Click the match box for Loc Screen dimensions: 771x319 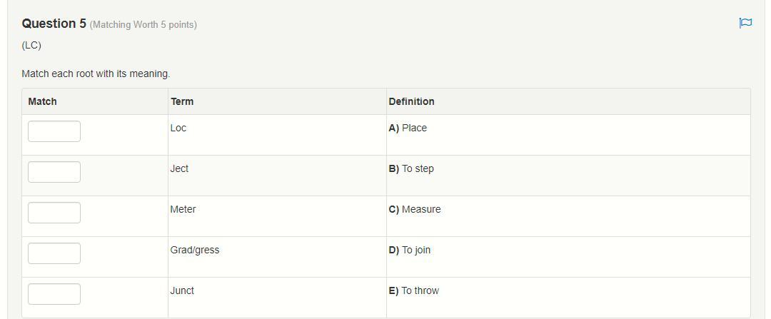[54, 131]
